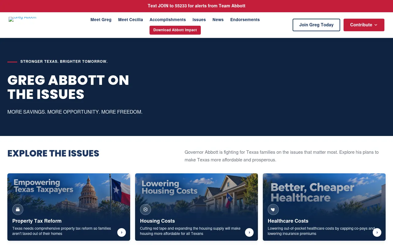Open the Meet Cecilia menu item
This screenshot has width=393, height=245.
(130, 20)
